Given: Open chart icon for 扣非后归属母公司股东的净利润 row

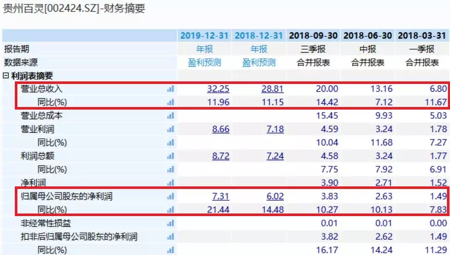Looking at the screenshot, I should tap(170, 237).
